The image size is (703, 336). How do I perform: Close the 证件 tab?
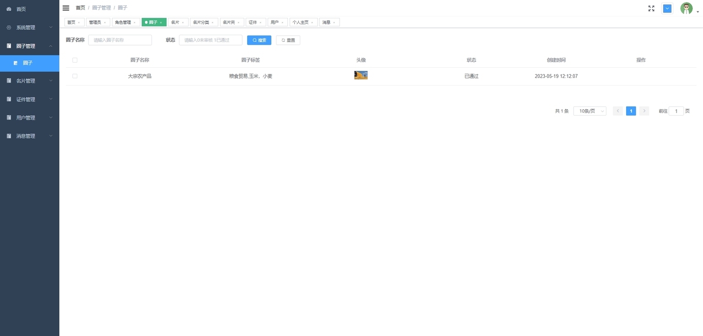click(260, 22)
